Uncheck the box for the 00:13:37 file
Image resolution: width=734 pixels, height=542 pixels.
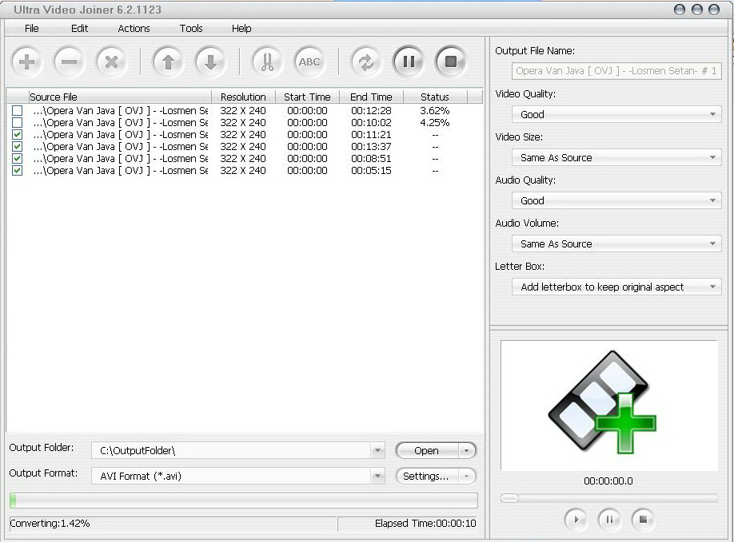(x=18, y=147)
